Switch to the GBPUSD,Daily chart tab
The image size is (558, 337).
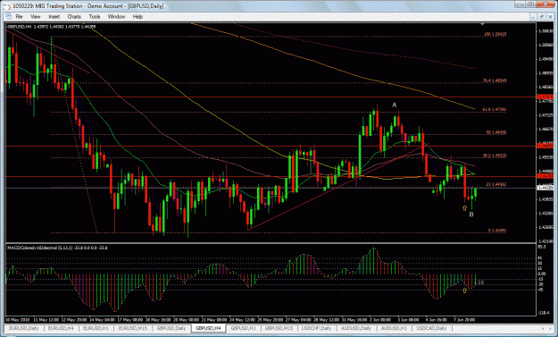pyautogui.click(x=171, y=328)
